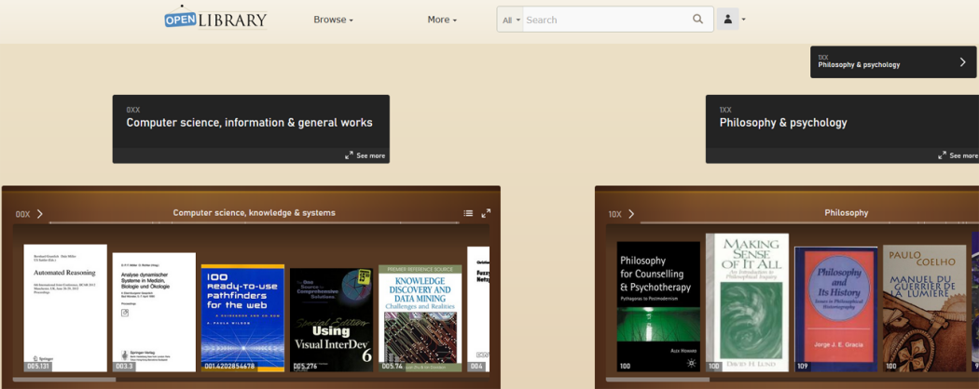See more of Computer science category
The height and width of the screenshot is (389, 979).
coord(365,155)
